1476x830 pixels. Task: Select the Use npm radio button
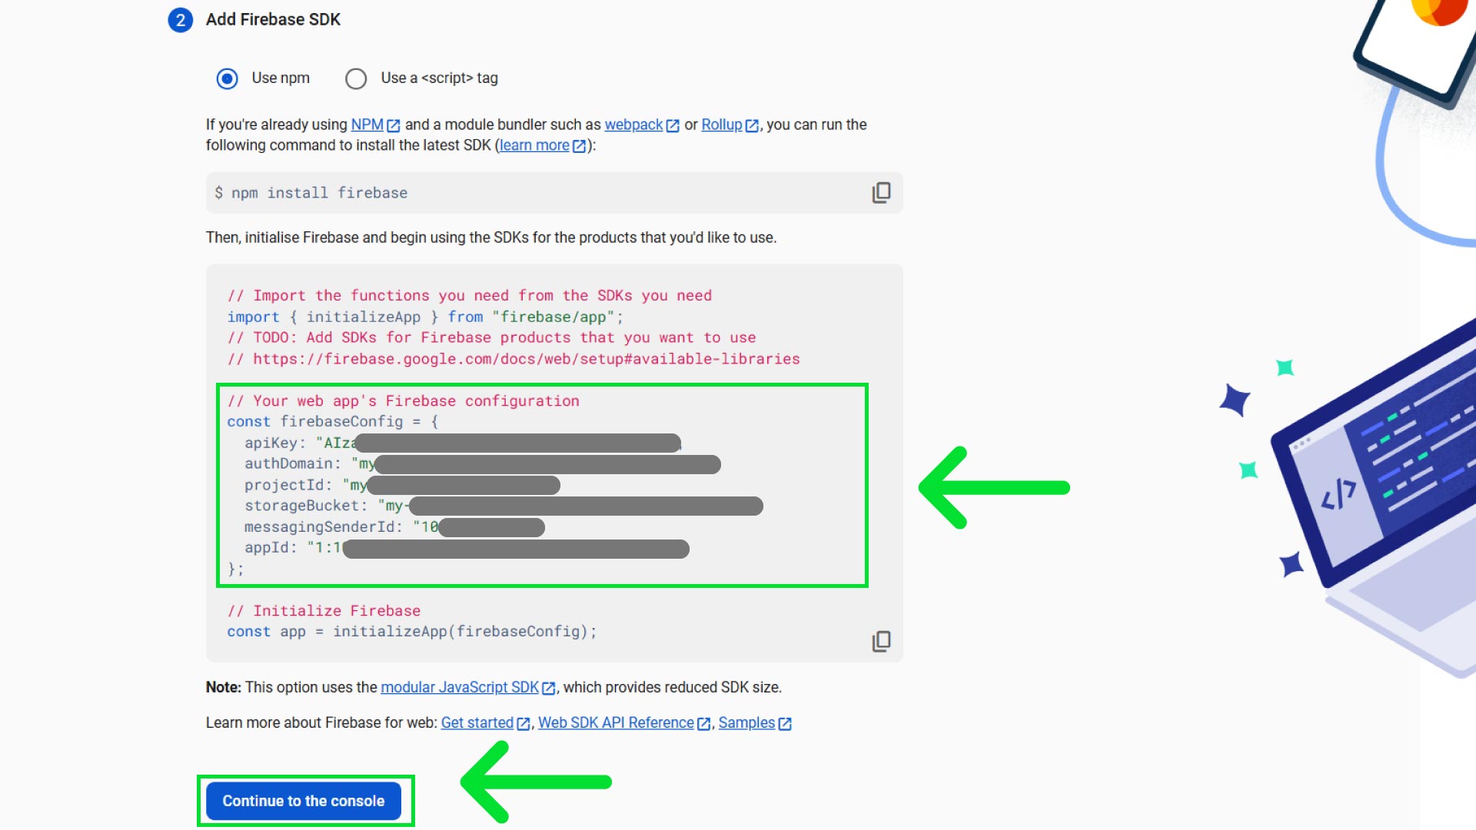pyautogui.click(x=228, y=78)
